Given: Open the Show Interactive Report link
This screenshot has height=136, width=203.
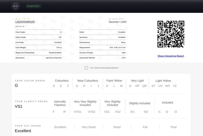Looking at the screenshot, I should [x=171, y=56].
